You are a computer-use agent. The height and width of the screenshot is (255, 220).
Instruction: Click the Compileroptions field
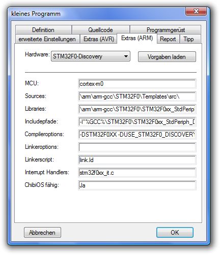[137, 135]
